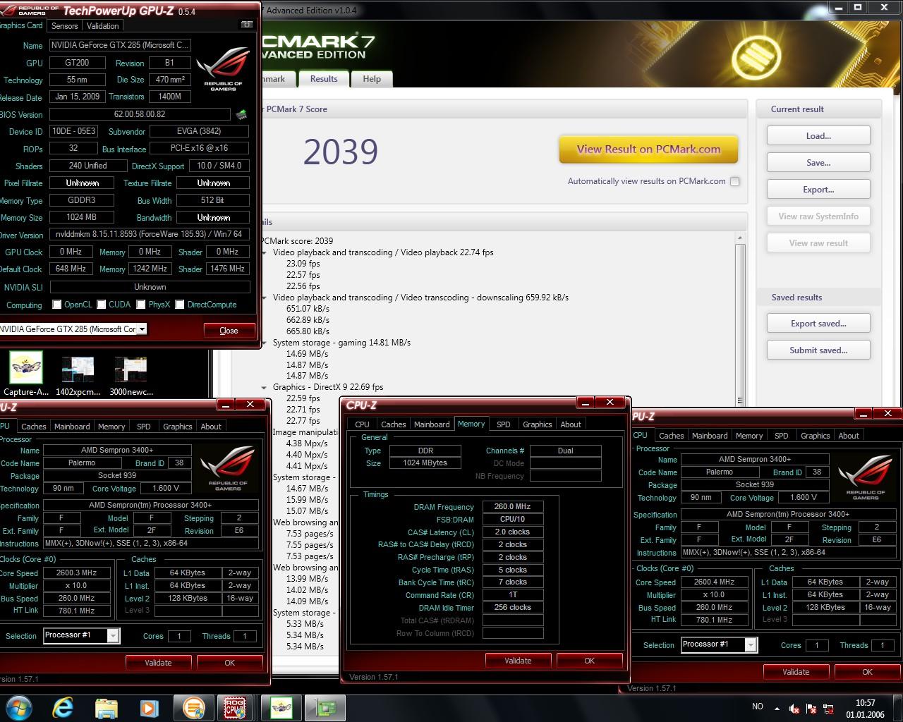Click View Result on PCMark.com button
903x722 pixels.
(648, 149)
